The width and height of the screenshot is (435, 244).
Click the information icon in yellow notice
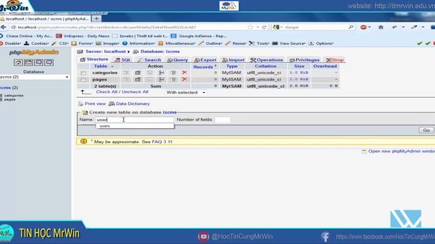(x=84, y=142)
